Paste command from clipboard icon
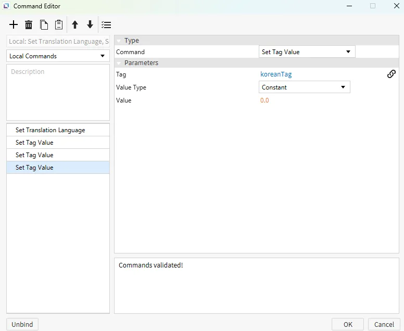 59,25
